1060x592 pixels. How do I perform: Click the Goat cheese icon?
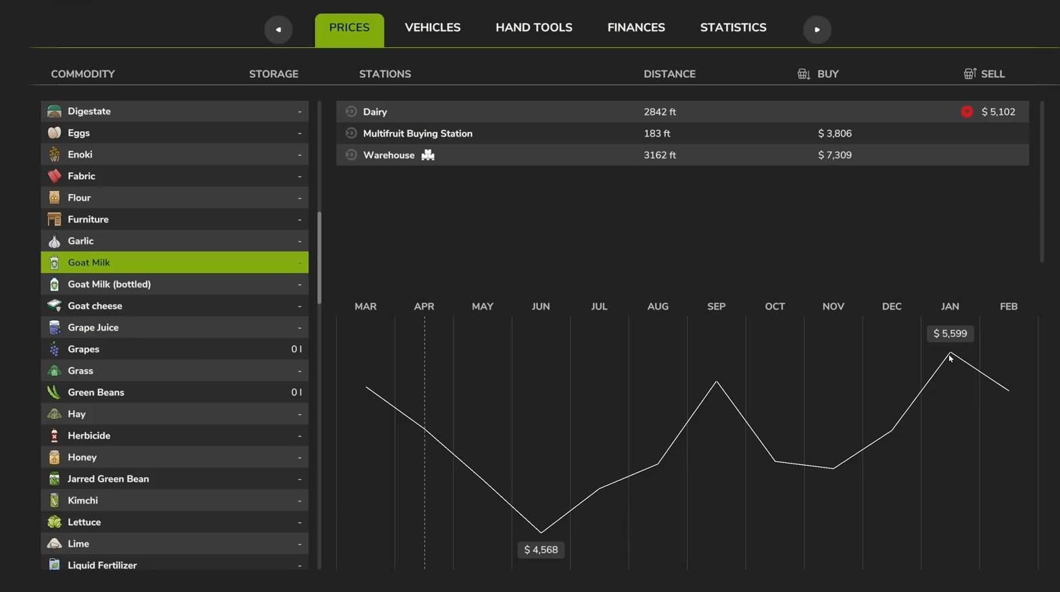click(x=54, y=306)
